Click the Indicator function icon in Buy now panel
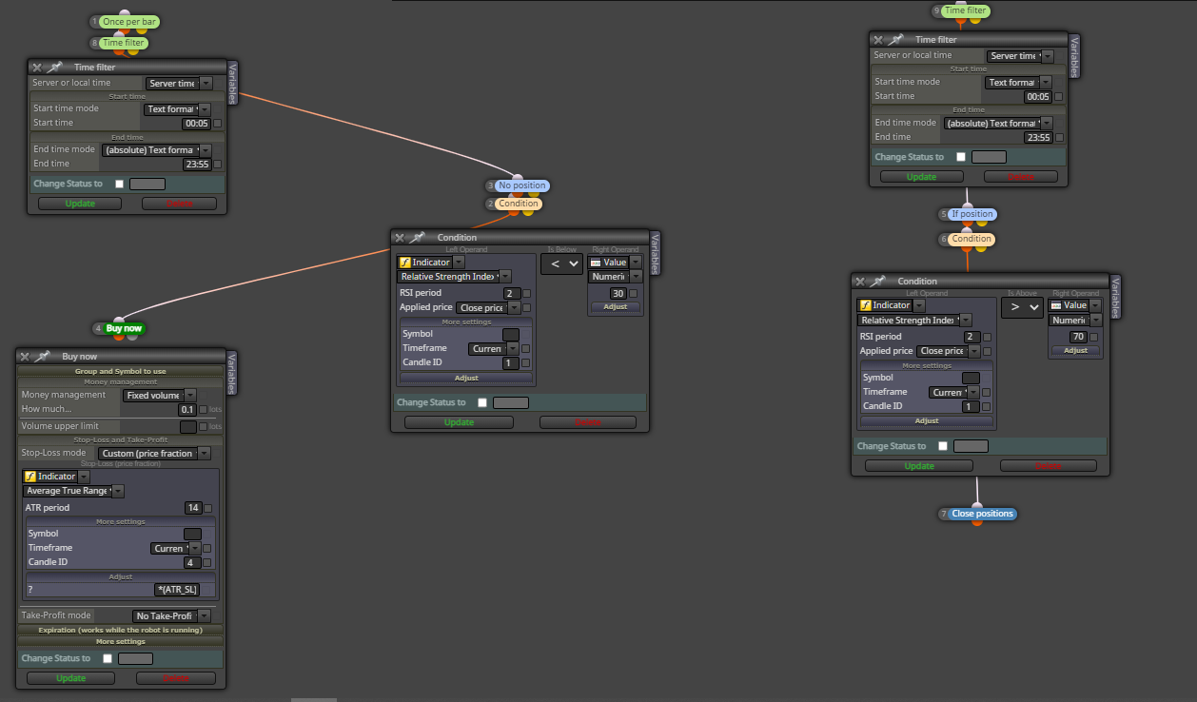The width and height of the screenshot is (1197, 702). (x=30, y=477)
